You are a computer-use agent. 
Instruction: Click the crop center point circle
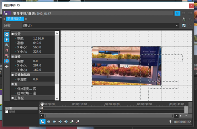[x=127, y=66]
